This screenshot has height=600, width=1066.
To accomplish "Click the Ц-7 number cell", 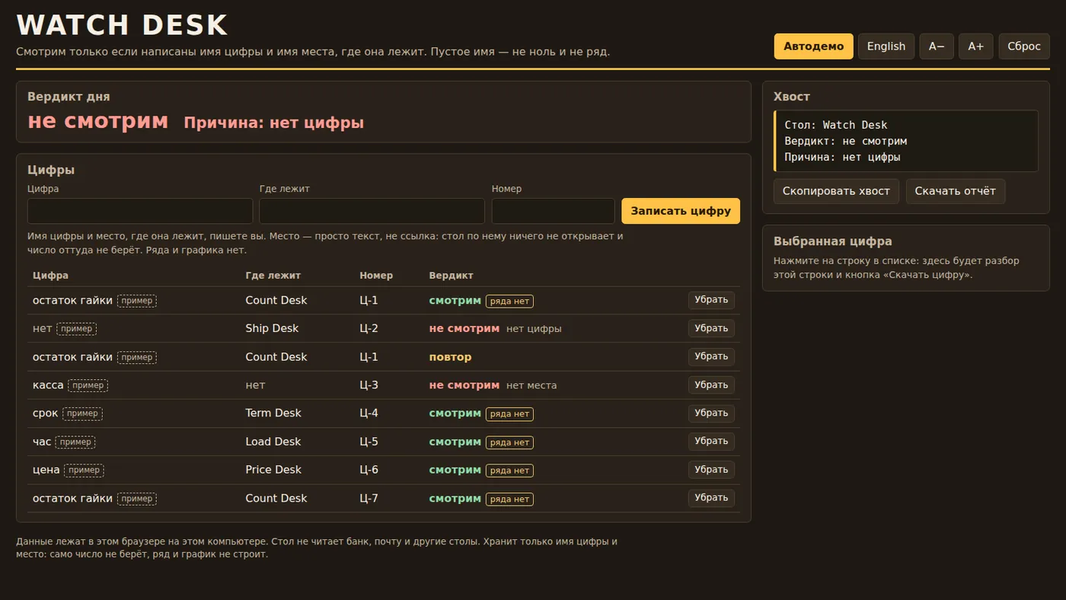I will coord(369,498).
